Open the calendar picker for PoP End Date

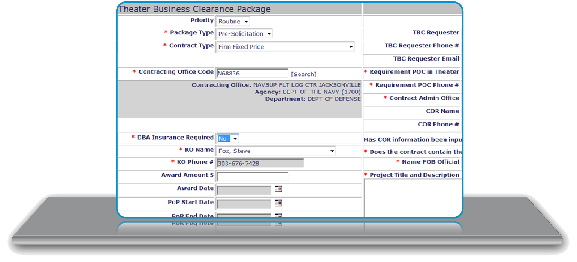click(x=278, y=216)
